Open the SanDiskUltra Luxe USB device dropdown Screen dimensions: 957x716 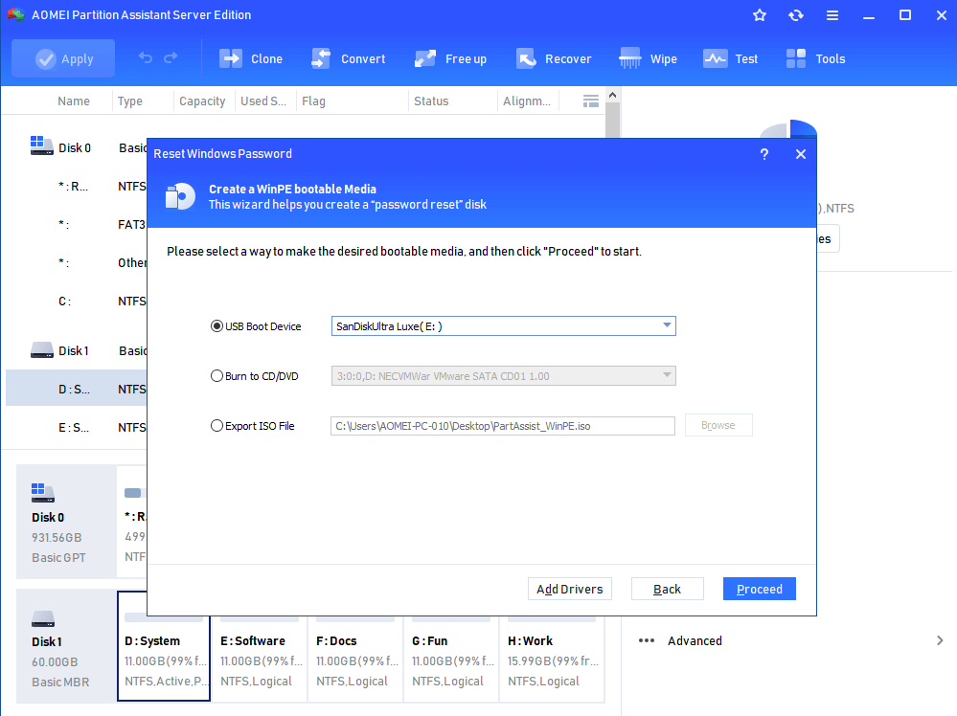504,326
